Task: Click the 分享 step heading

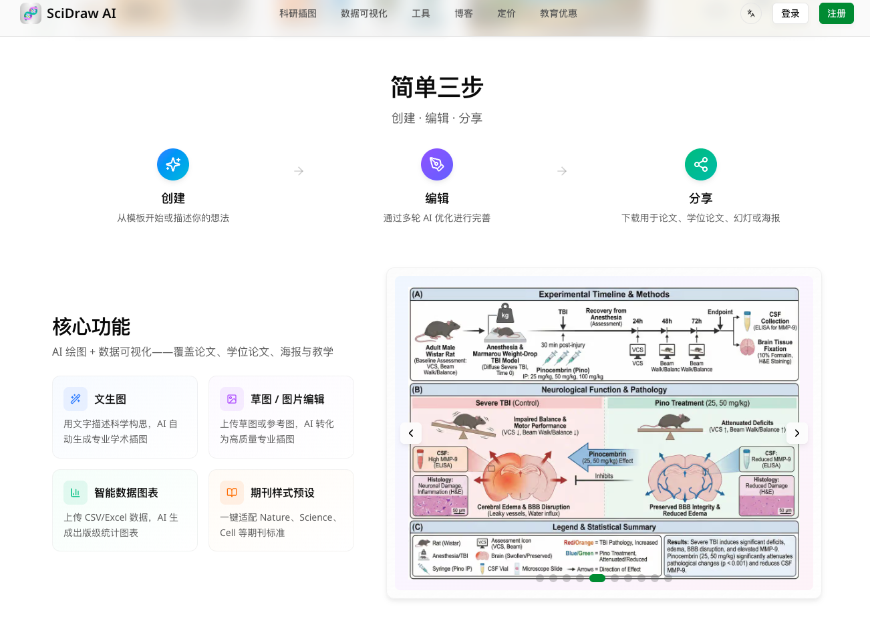Action: pos(701,199)
